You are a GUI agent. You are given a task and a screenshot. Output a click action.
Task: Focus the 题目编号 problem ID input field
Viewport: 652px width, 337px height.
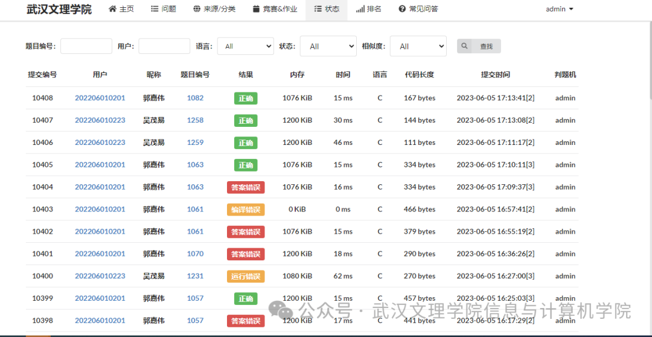pos(86,47)
